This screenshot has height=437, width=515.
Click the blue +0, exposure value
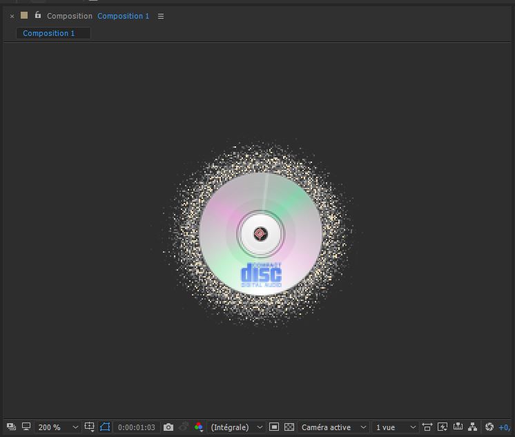click(x=505, y=427)
